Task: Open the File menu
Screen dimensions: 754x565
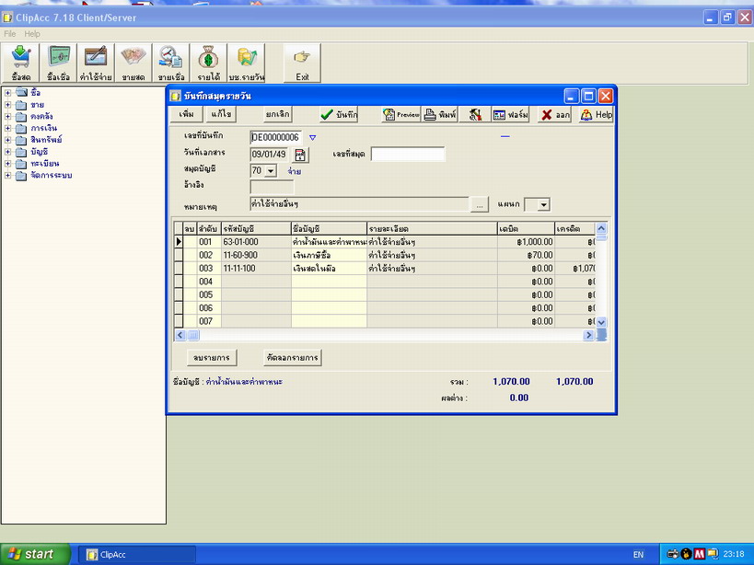Action: [11, 34]
